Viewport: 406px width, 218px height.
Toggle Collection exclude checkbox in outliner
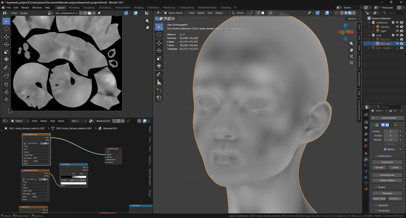(x=393, y=22)
